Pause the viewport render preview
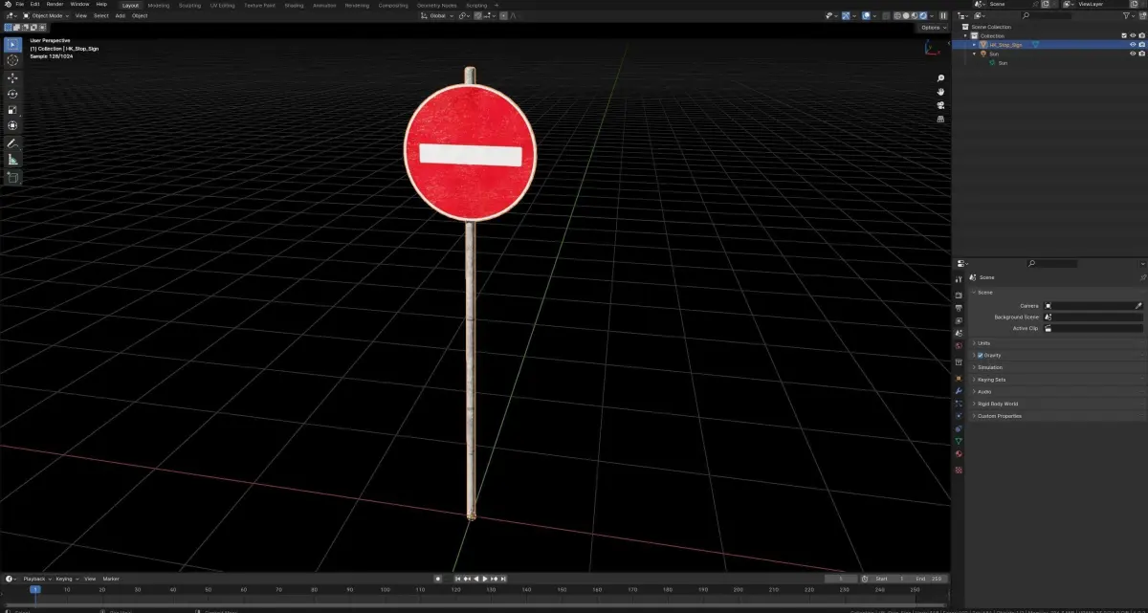This screenshot has width=1148, height=613. pyautogui.click(x=943, y=15)
